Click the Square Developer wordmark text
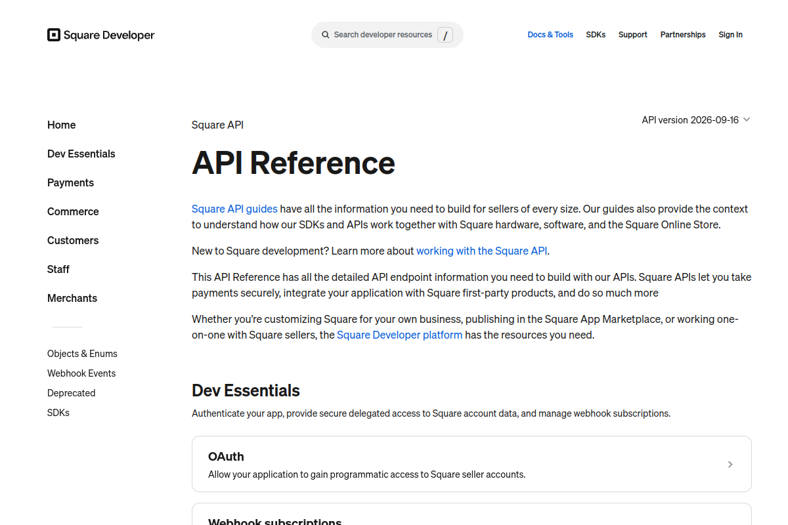This screenshot has width=788, height=525. click(109, 35)
